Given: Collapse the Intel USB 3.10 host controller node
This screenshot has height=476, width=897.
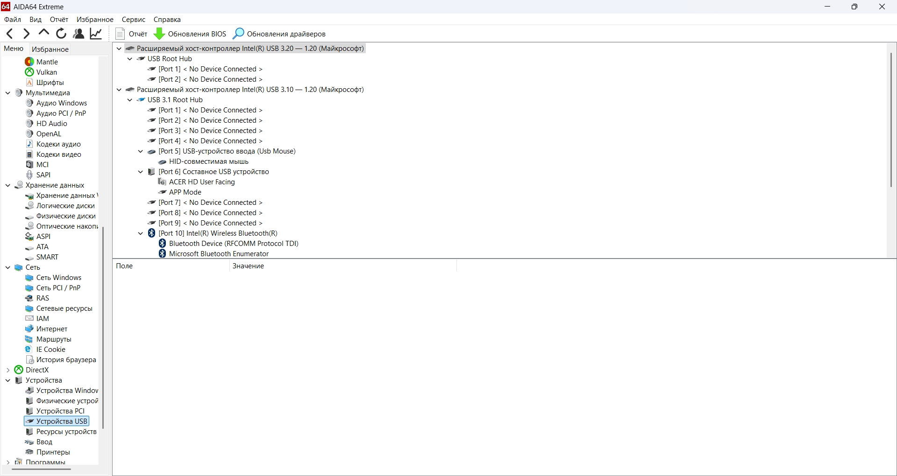Looking at the screenshot, I should [119, 90].
